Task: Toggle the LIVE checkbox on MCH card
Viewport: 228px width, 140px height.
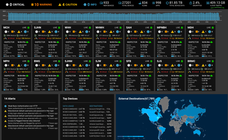Action: (29, 28)
